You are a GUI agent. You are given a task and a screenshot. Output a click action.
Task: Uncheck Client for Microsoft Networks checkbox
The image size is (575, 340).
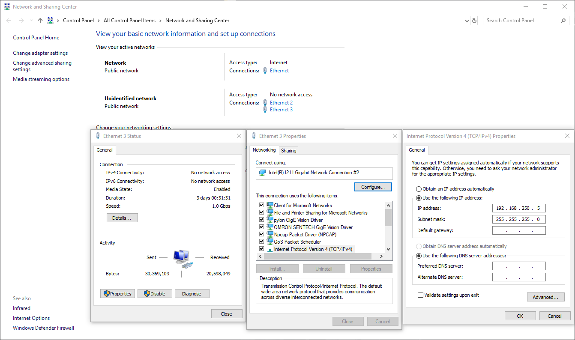pos(261,206)
